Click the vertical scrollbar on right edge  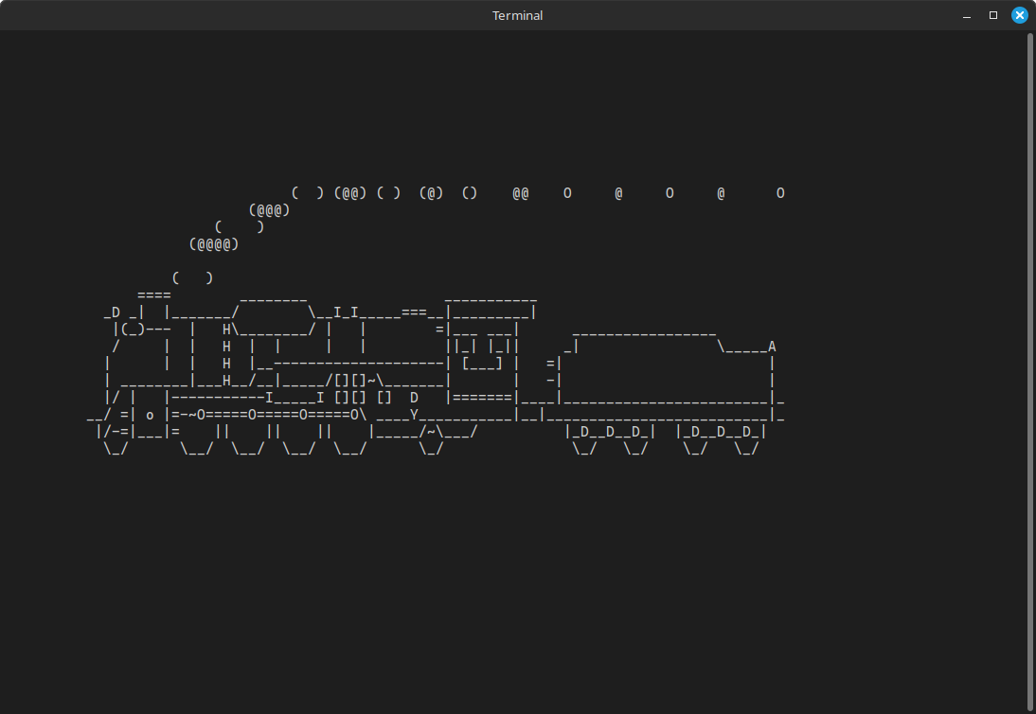click(x=1030, y=371)
